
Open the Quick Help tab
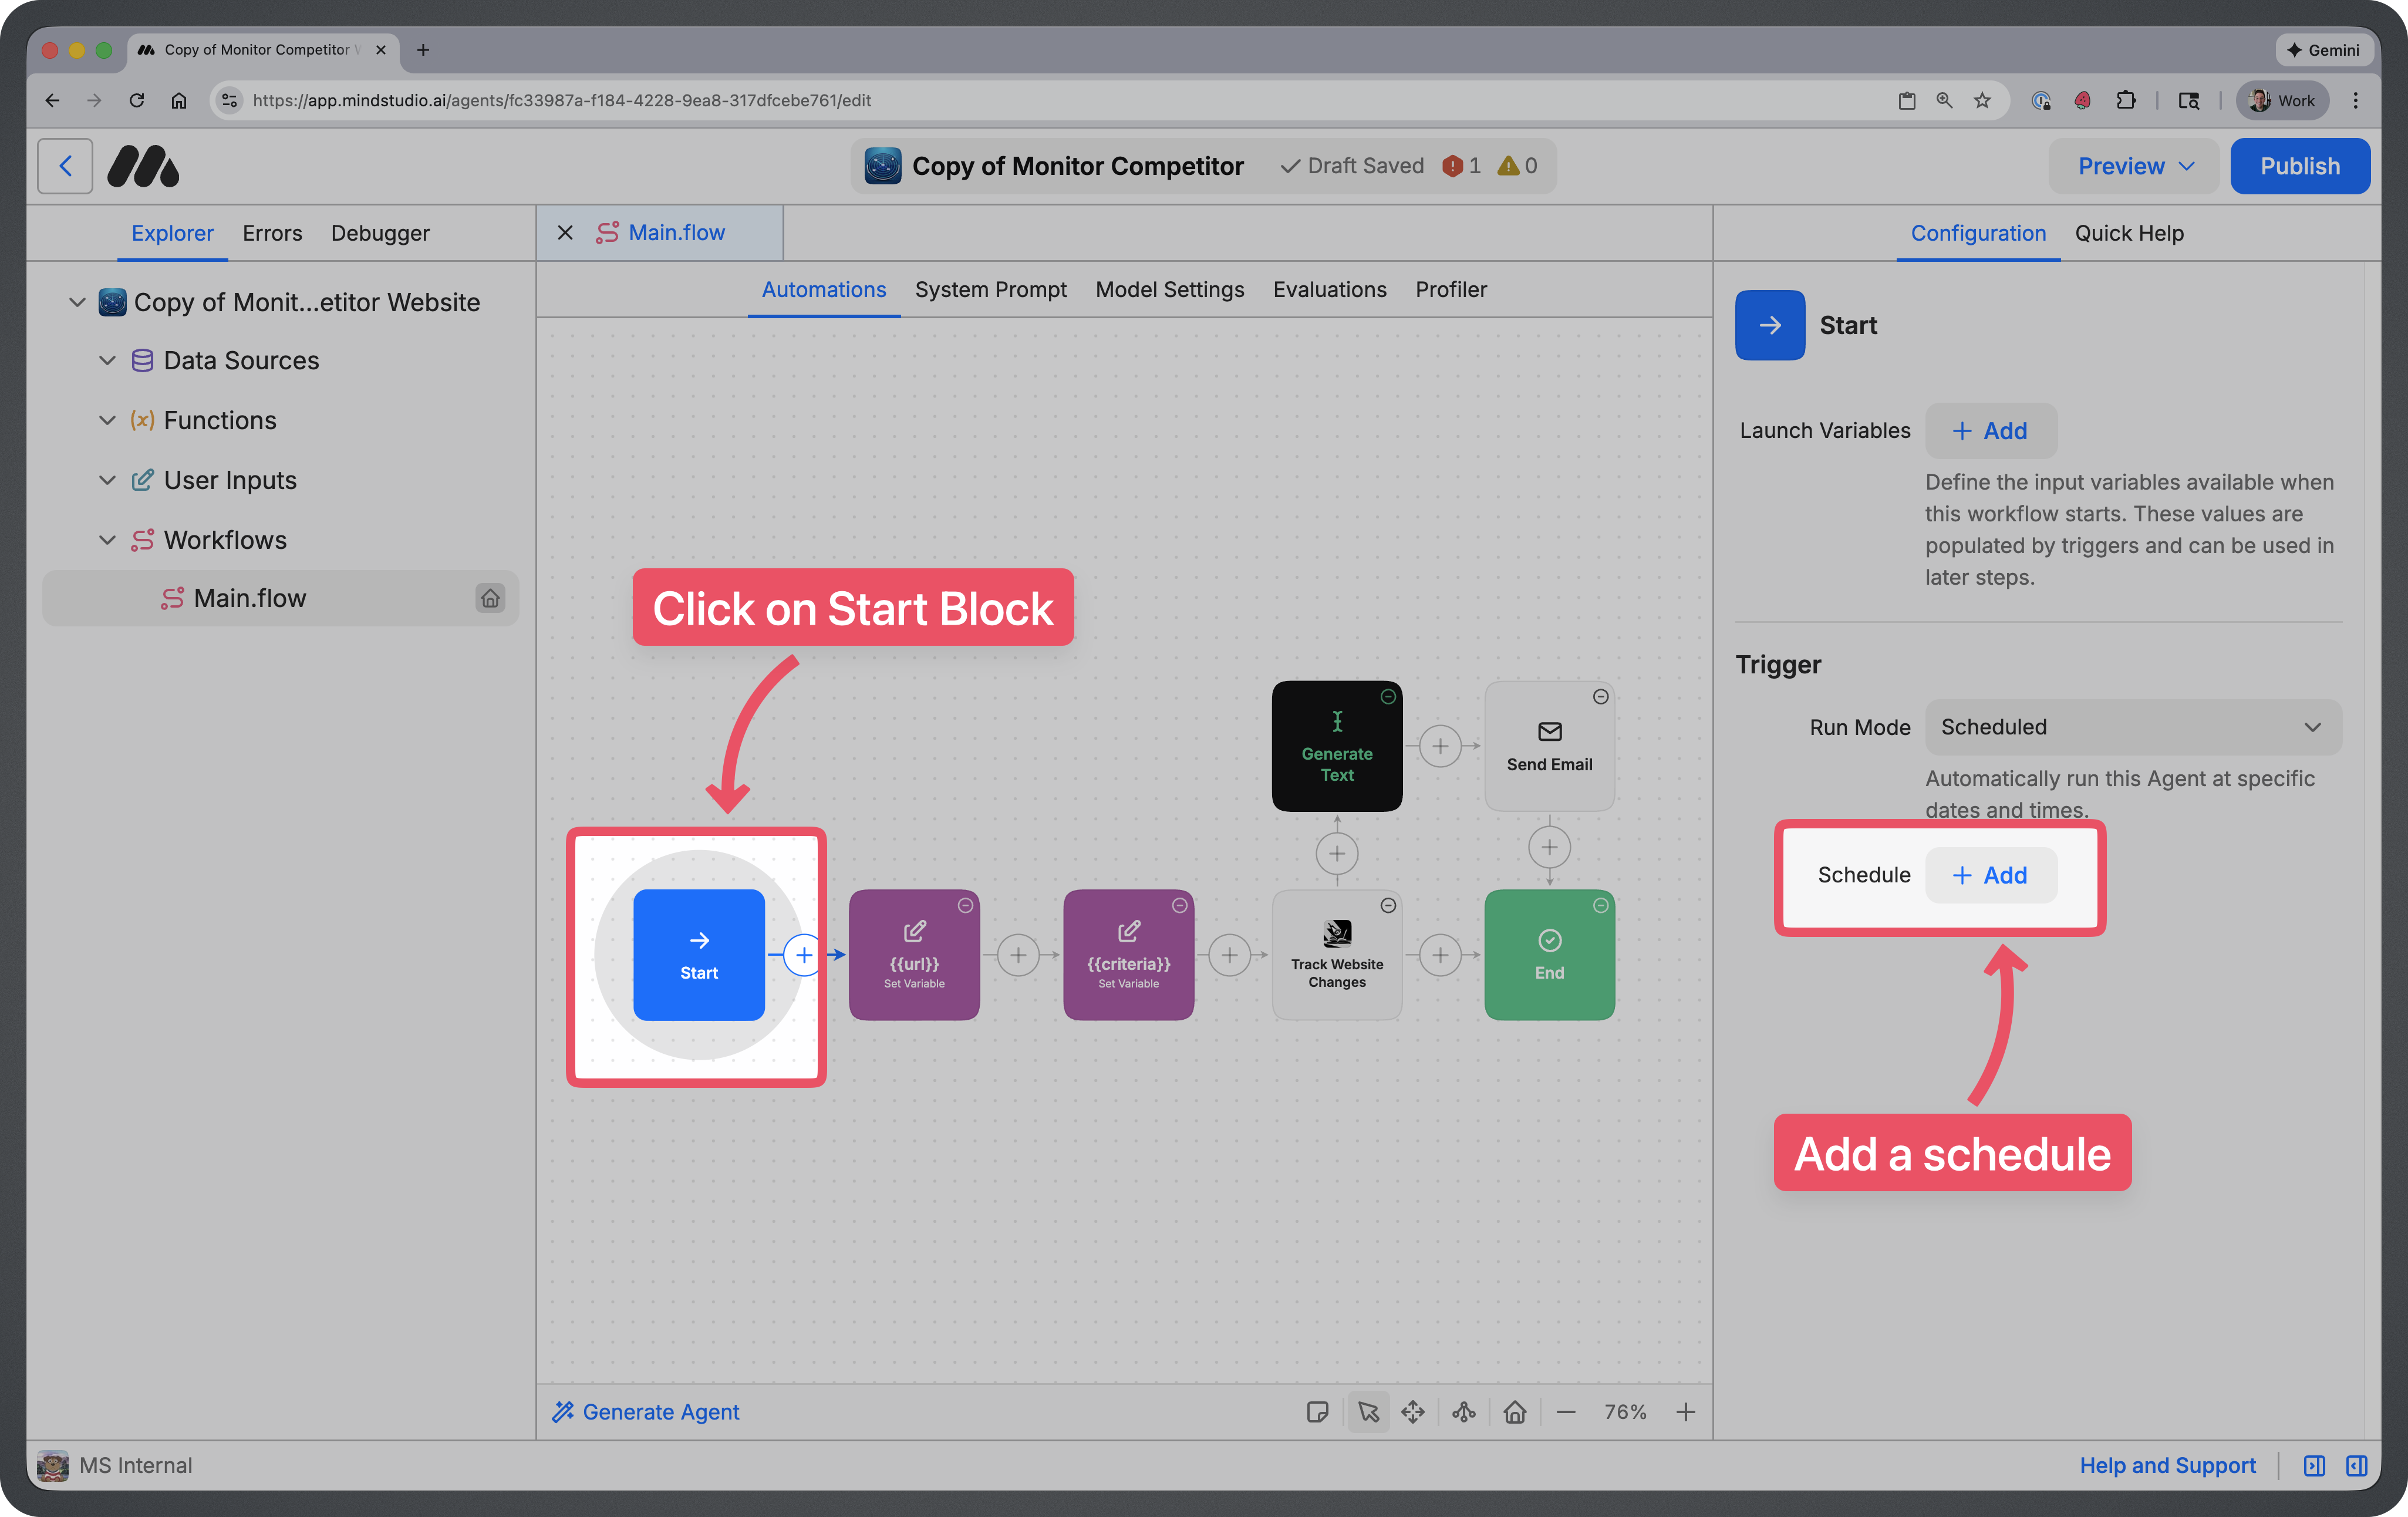point(2129,233)
